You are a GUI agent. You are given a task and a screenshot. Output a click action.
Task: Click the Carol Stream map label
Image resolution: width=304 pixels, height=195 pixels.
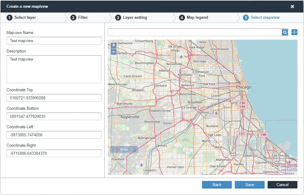(133, 76)
